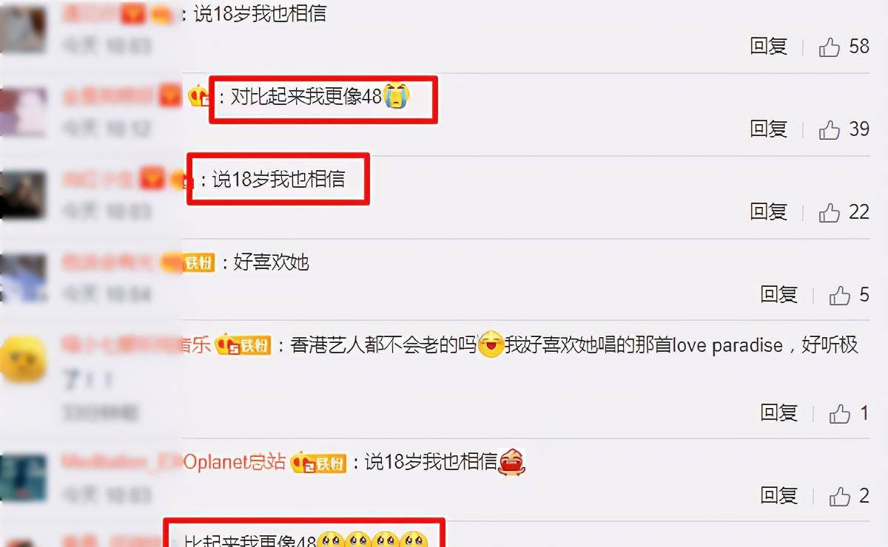
Task: Click 回复 on the 对比起来我更像48 comment
Action: click(x=769, y=129)
